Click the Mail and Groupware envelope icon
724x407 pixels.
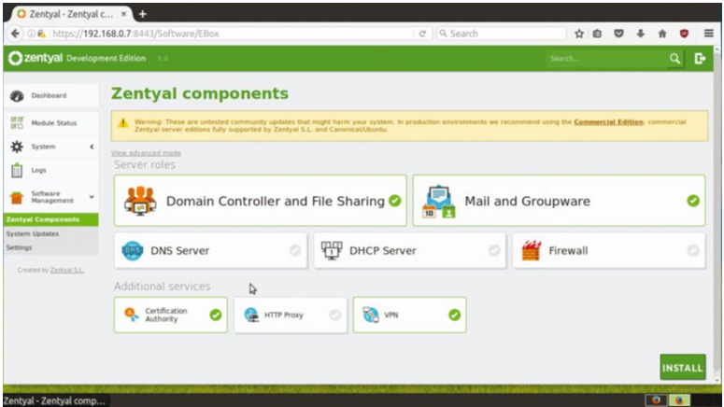[x=439, y=202]
